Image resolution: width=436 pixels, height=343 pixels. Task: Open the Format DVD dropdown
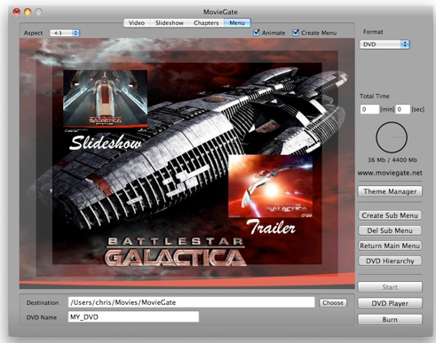tap(384, 44)
